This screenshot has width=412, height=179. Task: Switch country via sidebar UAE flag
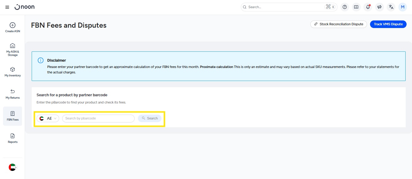pyautogui.click(x=13, y=167)
